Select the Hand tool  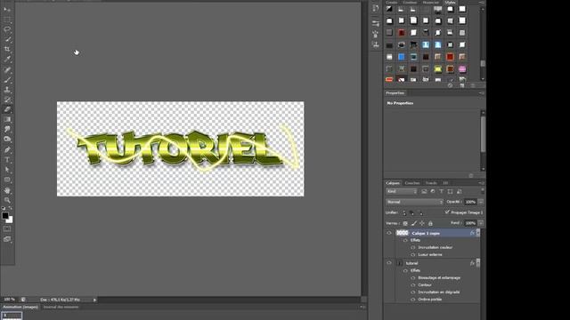pyautogui.click(x=7, y=190)
